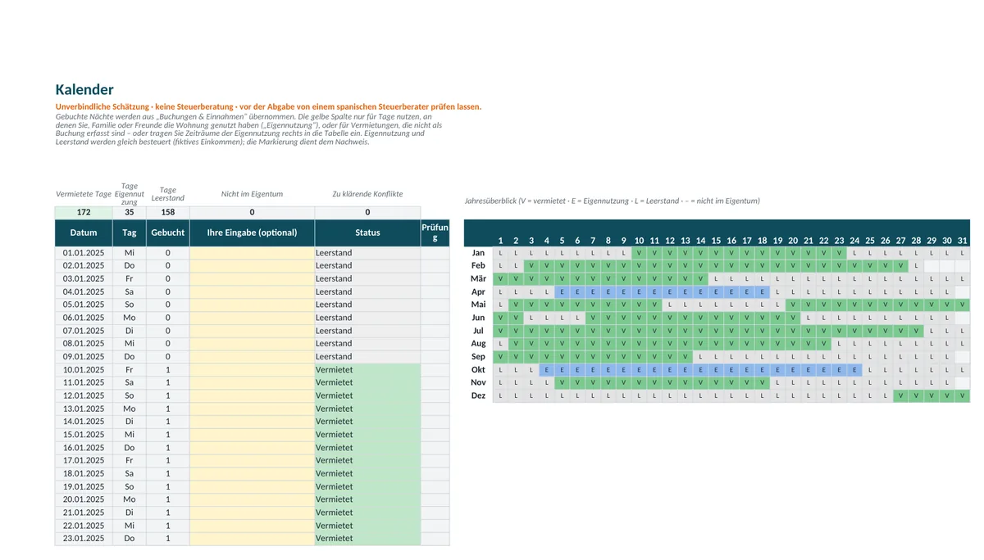Select the date cell 23.01.2025
Screen dimensions: 984x560
[84, 538]
